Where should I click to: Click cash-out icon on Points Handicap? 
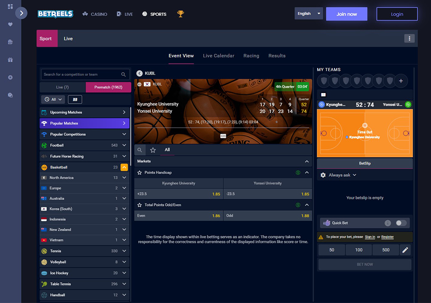click(298, 173)
